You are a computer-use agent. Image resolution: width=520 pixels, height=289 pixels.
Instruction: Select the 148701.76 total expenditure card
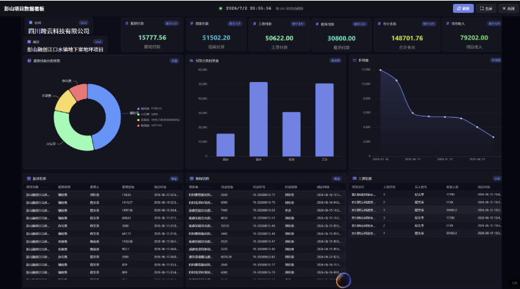[x=407, y=34]
